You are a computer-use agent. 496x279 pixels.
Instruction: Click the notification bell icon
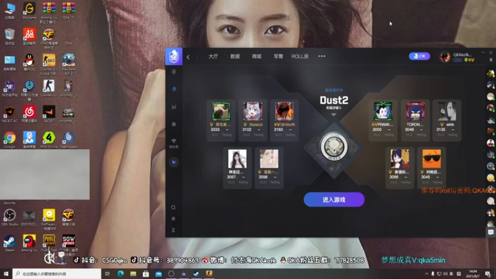point(491,60)
